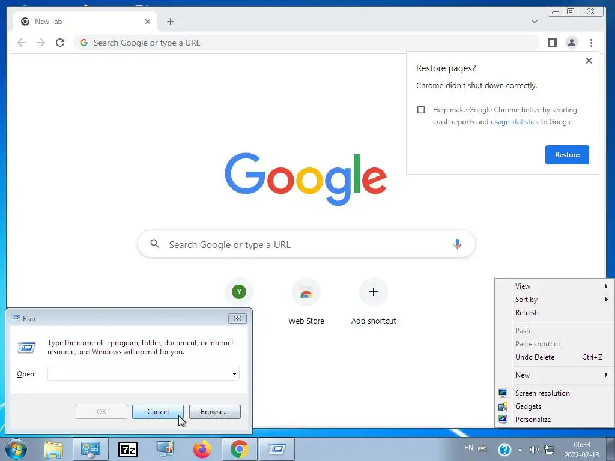Image resolution: width=615 pixels, height=461 pixels.
Task: Open Windows Explorer from the taskbar
Action: tap(53, 449)
